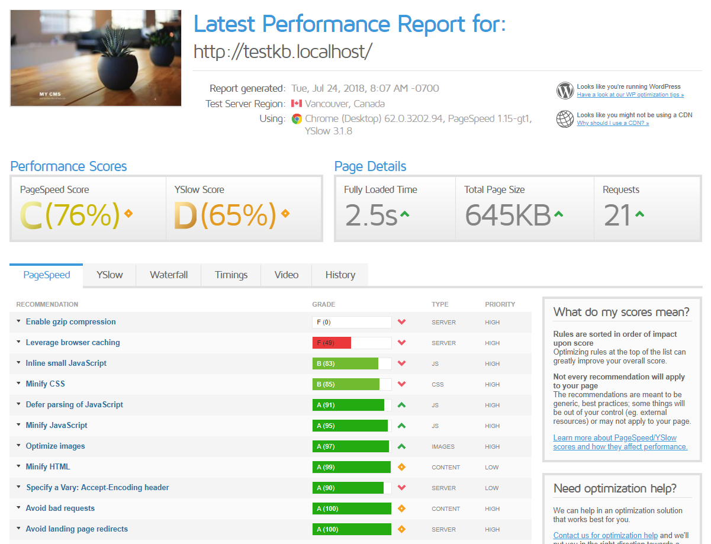Click the CDN globe icon
Viewport: 711px width, 544px height.
click(565, 119)
